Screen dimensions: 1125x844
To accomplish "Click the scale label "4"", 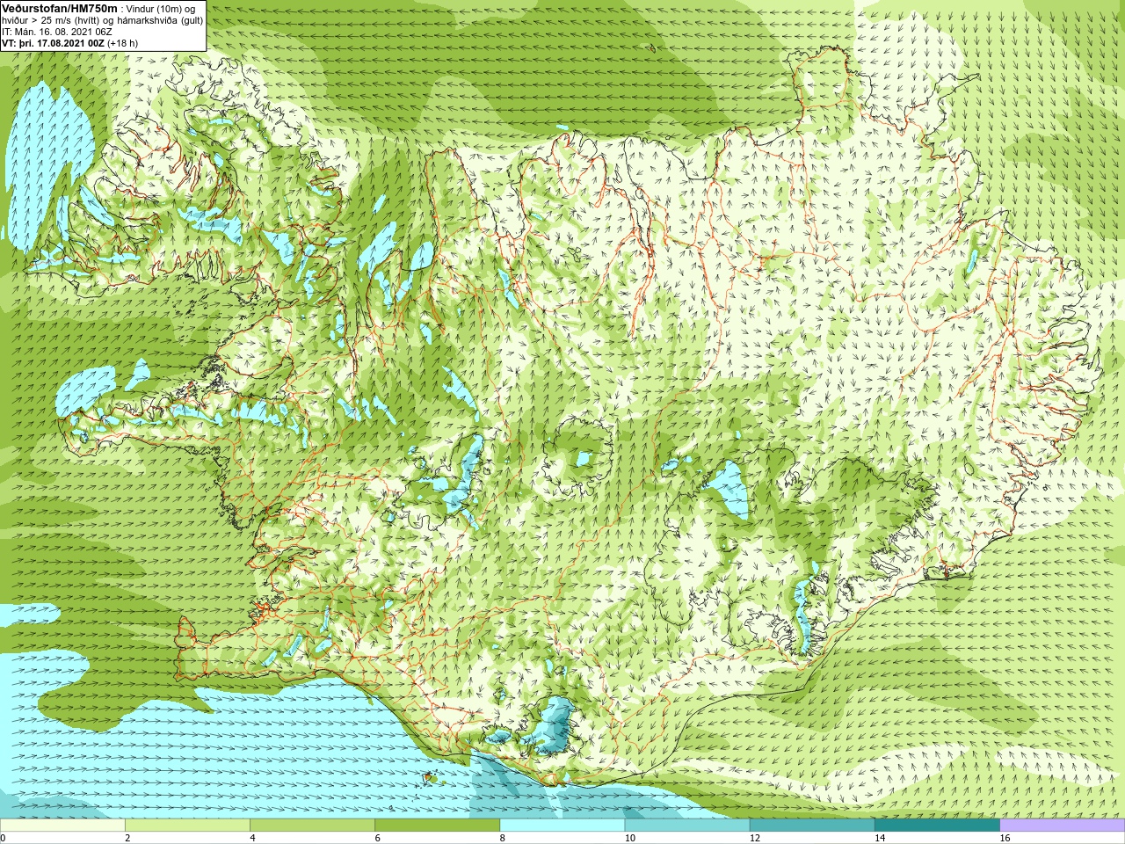I will tap(252, 838).
